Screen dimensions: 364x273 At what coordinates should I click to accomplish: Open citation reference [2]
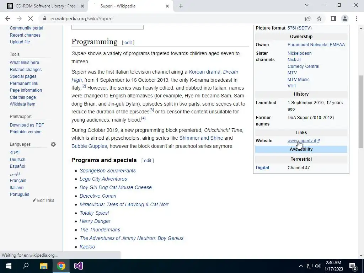coord(84,86)
